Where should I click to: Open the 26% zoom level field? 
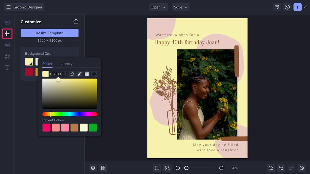click(x=233, y=168)
